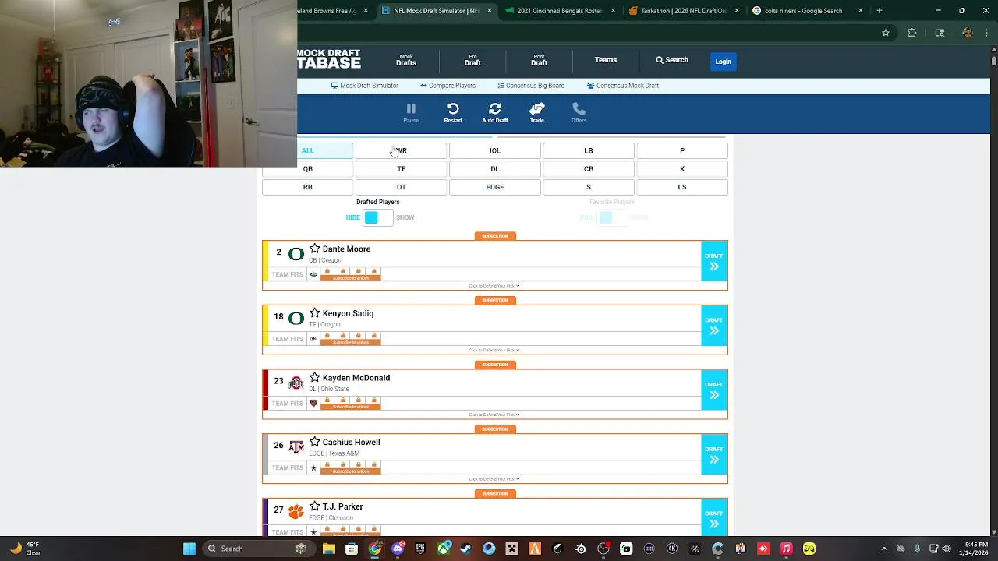
Task: Open Teams menu
Action: pyautogui.click(x=606, y=60)
